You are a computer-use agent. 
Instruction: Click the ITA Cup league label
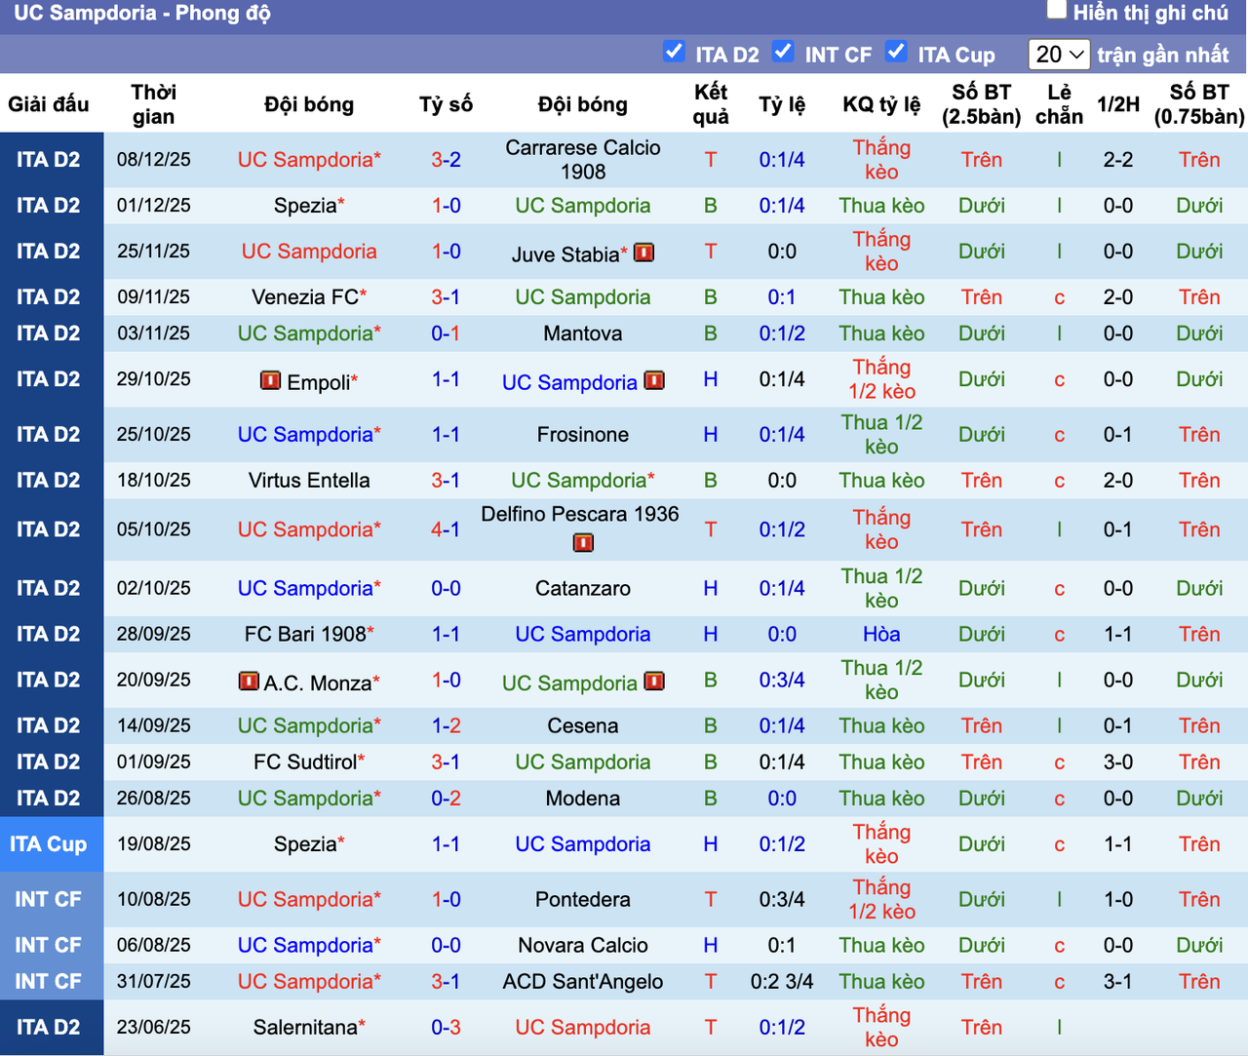click(x=49, y=844)
